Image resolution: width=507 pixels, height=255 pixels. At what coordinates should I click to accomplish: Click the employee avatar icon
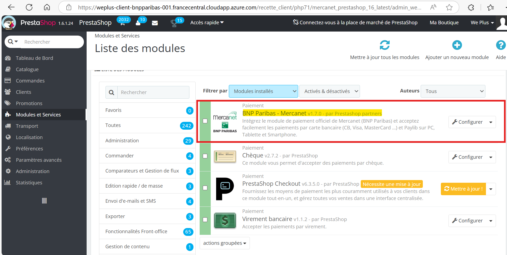pyautogui.click(x=502, y=23)
